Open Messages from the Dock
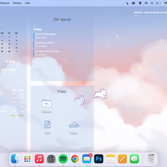Viewport: 167px width, 167px height. click(x=134, y=159)
